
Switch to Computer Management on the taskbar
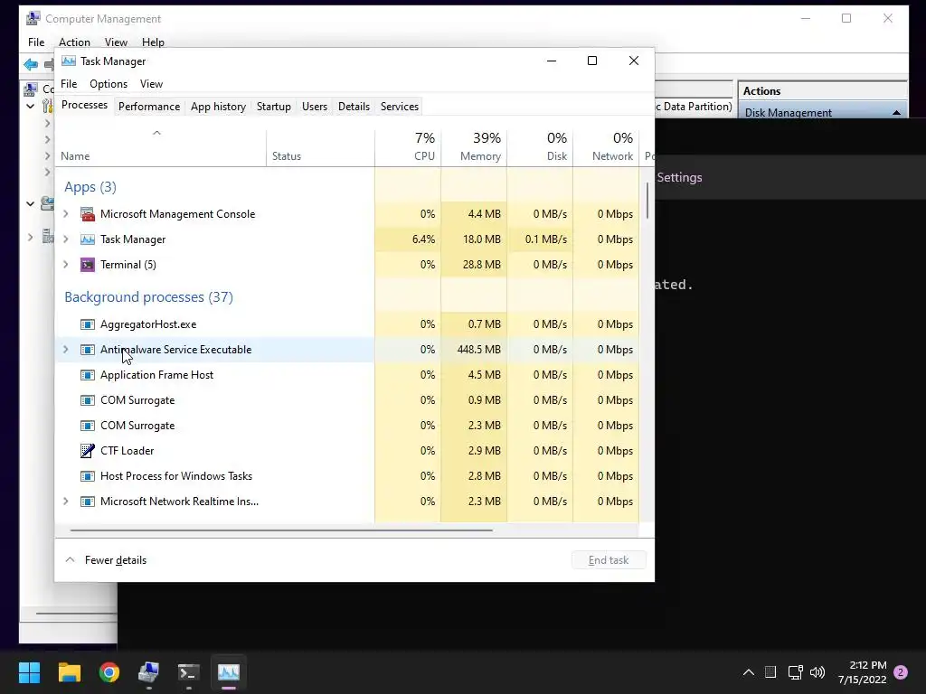pyautogui.click(x=149, y=672)
